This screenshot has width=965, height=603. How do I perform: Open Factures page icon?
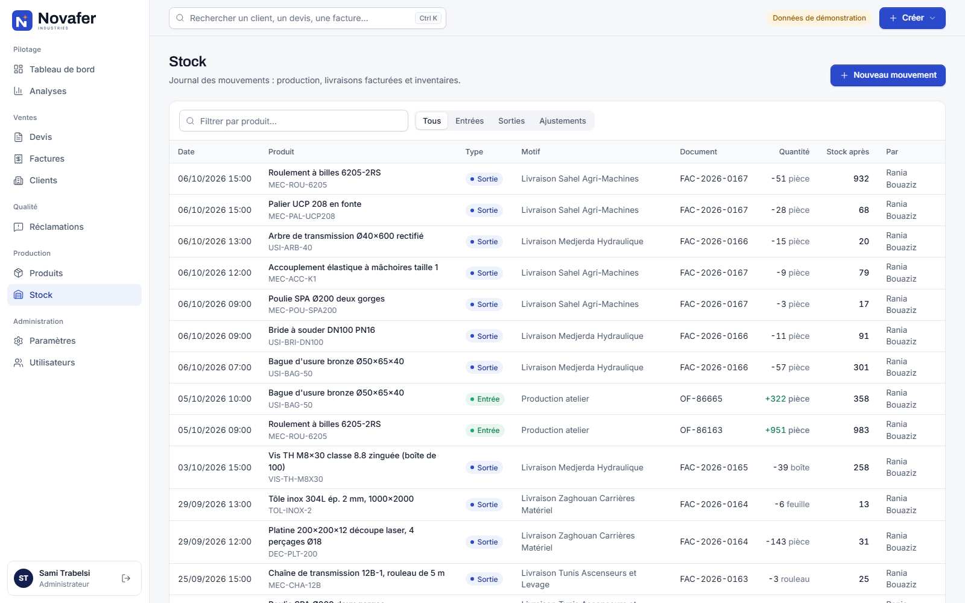click(x=19, y=159)
